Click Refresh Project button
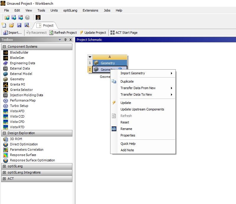The image size is (236, 204). pos(63,33)
